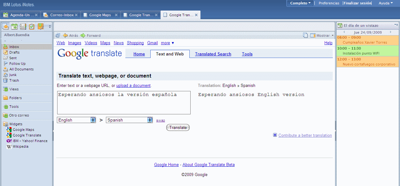Open the Wikipedia widget
Image resolution: width=400 pixels, height=186 pixels.
click(20, 146)
